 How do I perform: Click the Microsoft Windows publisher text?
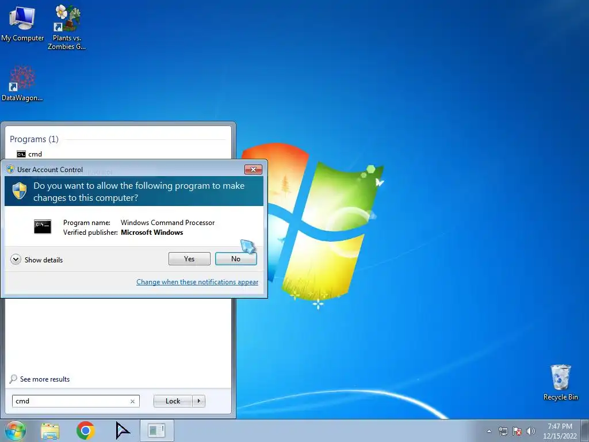[x=152, y=233]
